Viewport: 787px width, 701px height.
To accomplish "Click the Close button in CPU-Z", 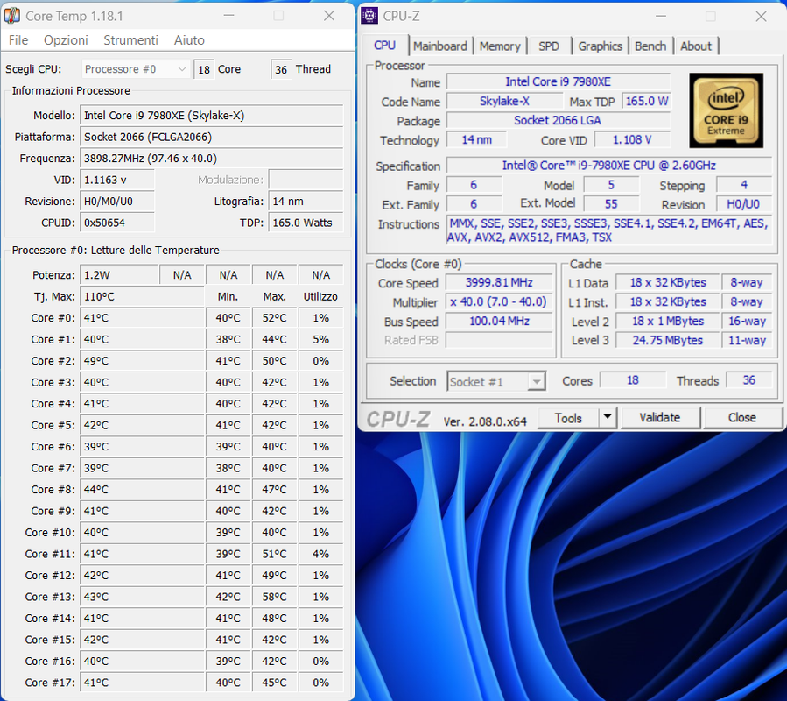I will 741,418.
